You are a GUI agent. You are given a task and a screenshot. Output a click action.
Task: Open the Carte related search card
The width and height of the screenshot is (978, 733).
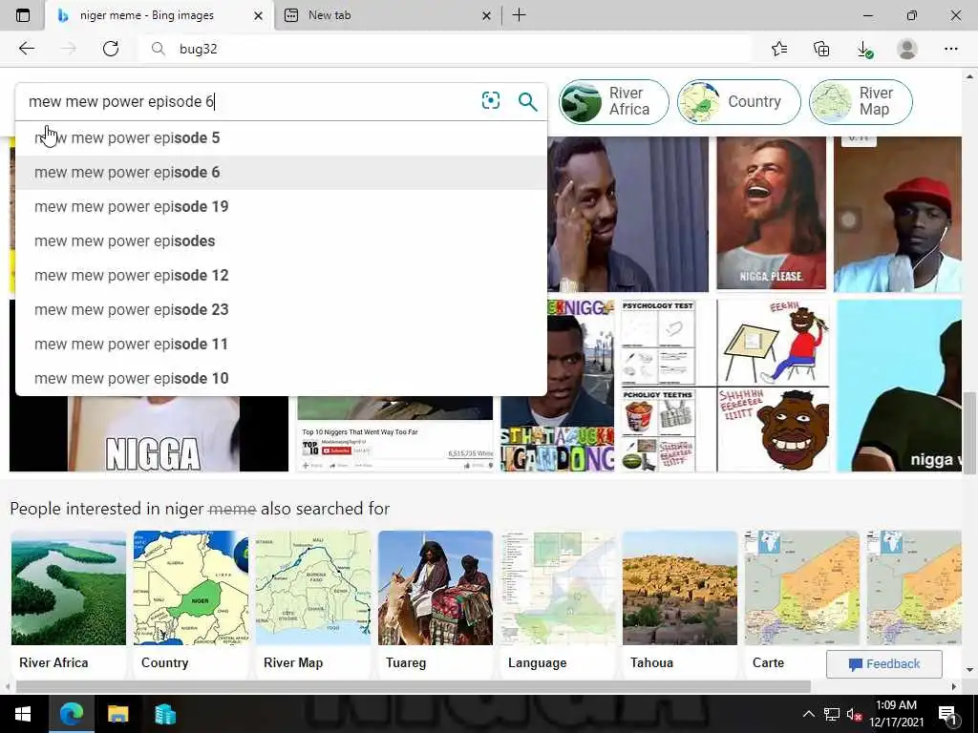pos(802,602)
